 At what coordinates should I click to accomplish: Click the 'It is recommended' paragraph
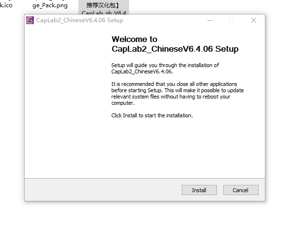coord(177,93)
